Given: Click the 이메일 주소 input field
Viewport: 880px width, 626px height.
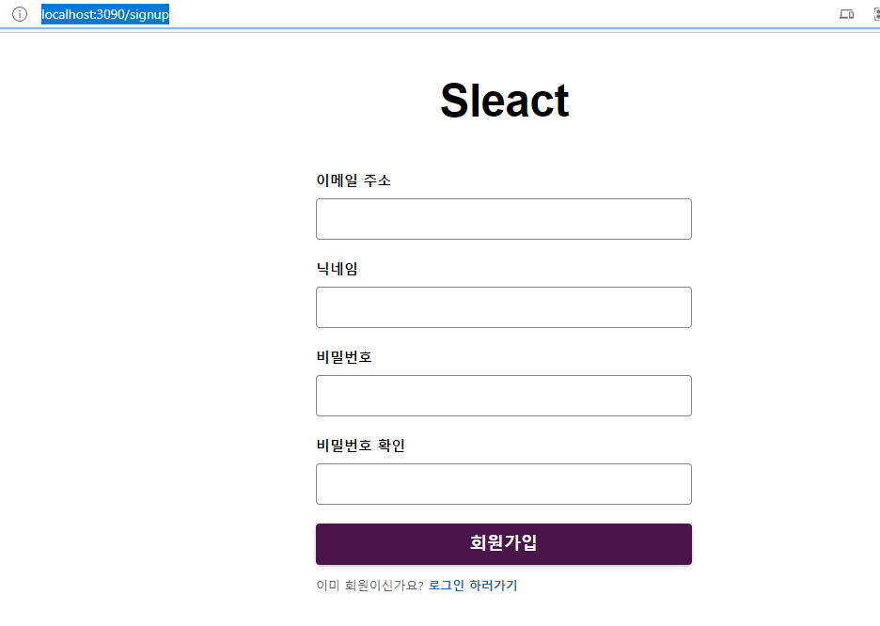Looking at the screenshot, I should pos(503,218).
